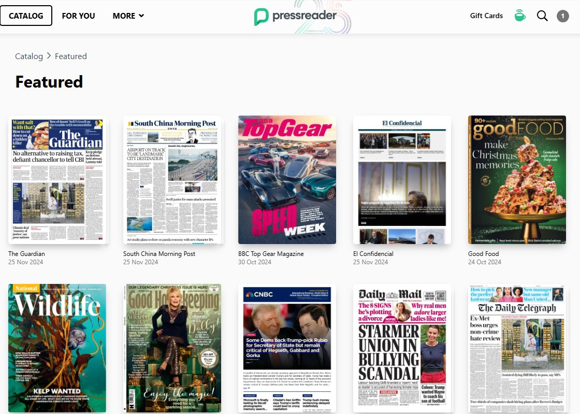Open the Gift Cards link
Image resolution: width=580 pixels, height=414 pixels.
tap(486, 16)
